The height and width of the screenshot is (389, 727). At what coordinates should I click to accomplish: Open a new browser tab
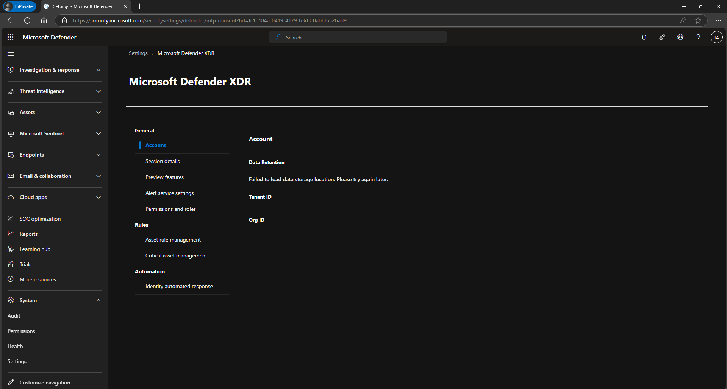tap(140, 6)
